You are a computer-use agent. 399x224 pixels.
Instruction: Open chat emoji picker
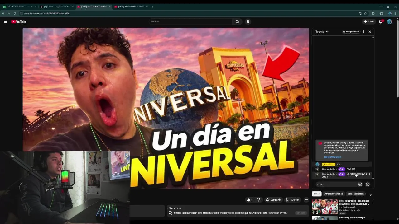tap(360, 184)
